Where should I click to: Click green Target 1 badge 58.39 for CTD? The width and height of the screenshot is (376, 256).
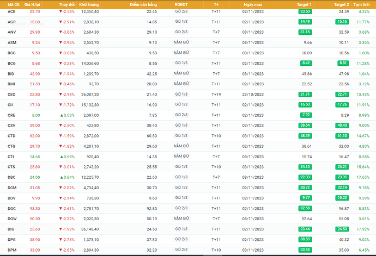[305, 135]
